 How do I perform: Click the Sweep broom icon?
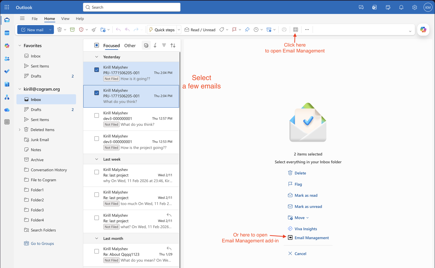(94, 30)
